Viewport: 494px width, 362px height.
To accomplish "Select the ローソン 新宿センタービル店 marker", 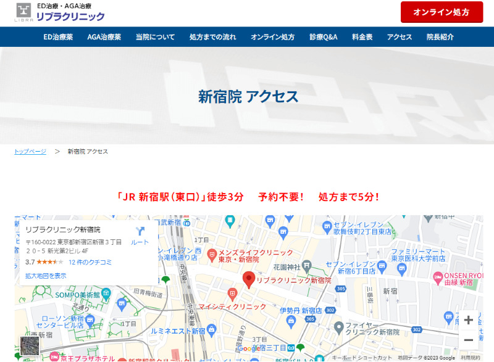I will [x=90, y=321].
